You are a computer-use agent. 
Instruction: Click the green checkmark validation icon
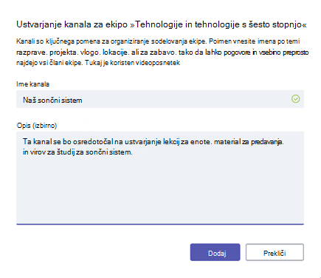295,99
